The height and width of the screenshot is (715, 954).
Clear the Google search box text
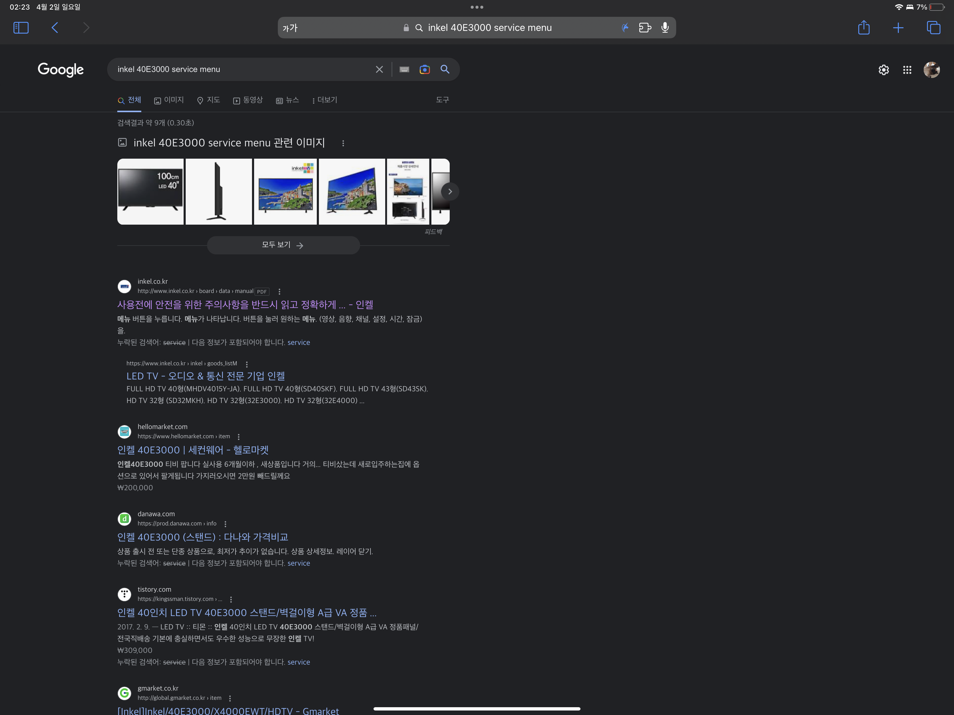[379, 69]
